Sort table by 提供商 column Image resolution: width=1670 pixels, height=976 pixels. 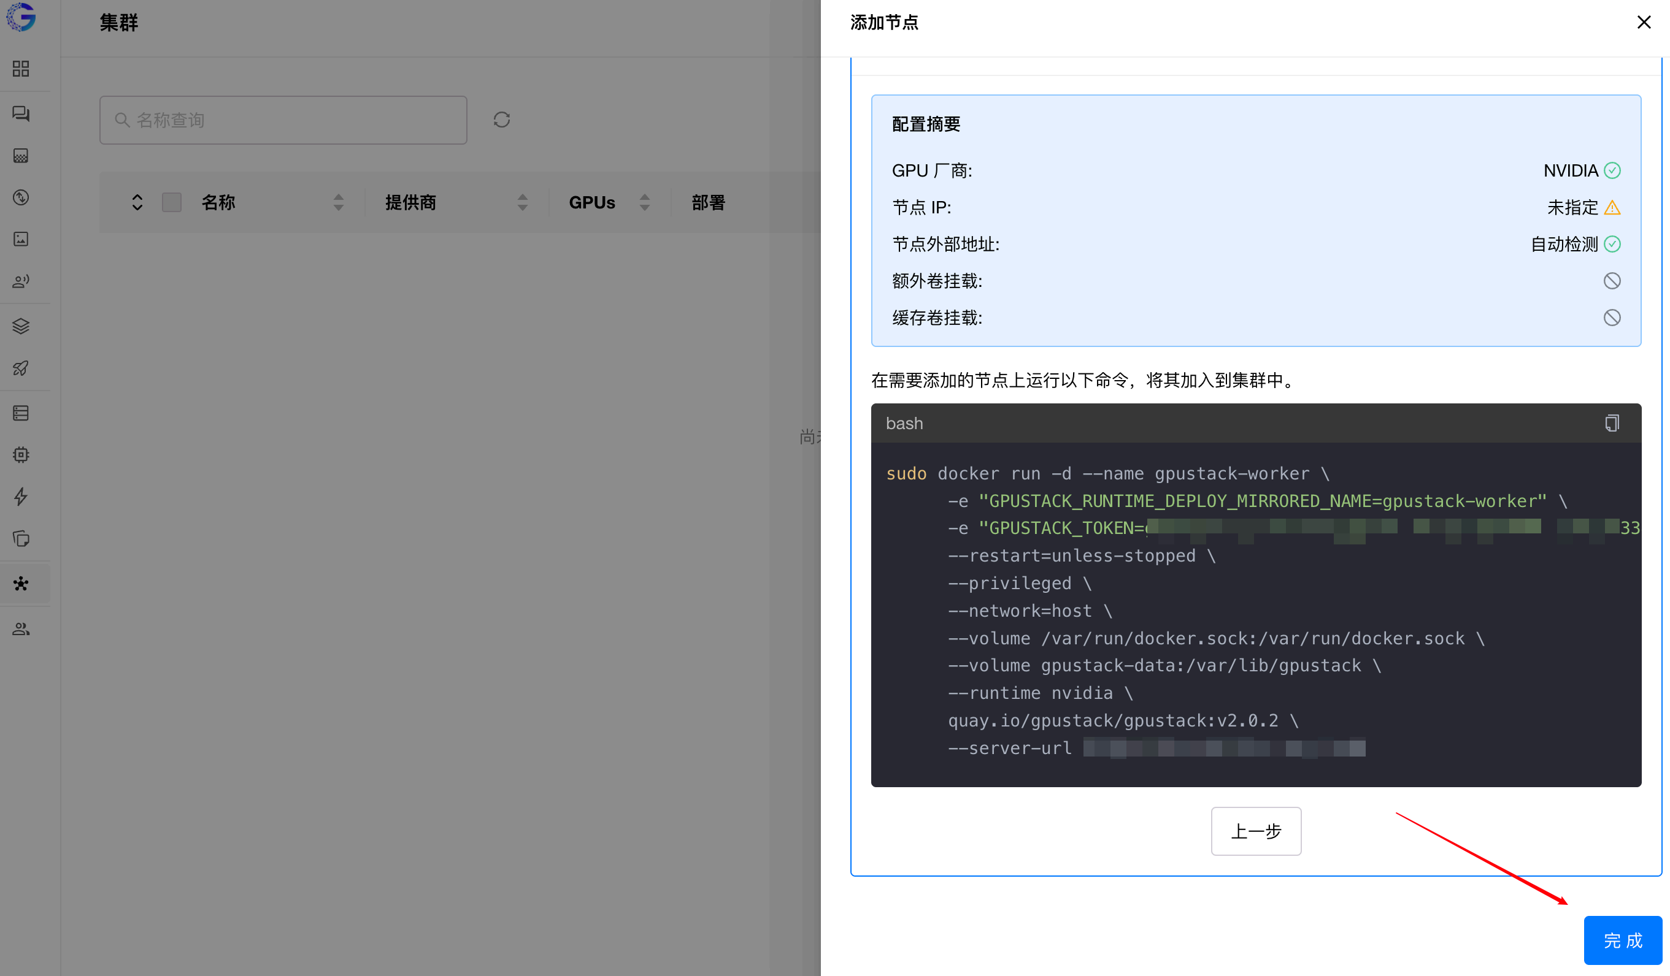click(523, 202)
